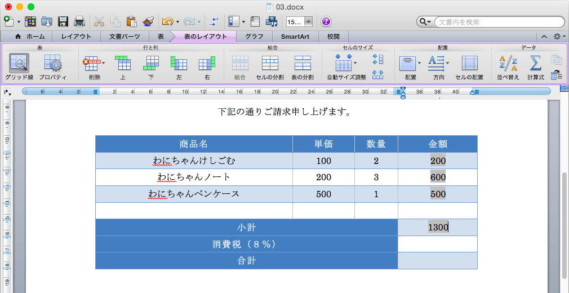This screenshot has height=293, width=569.
Task: Click distribute columns evenly icon
Action: coord(378,74)
